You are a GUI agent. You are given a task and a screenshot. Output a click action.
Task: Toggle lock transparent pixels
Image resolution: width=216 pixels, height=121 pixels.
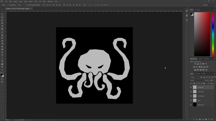click(194, 83)
